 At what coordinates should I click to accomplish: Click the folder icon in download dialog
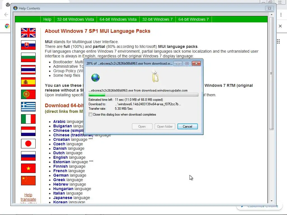point(155,76)
